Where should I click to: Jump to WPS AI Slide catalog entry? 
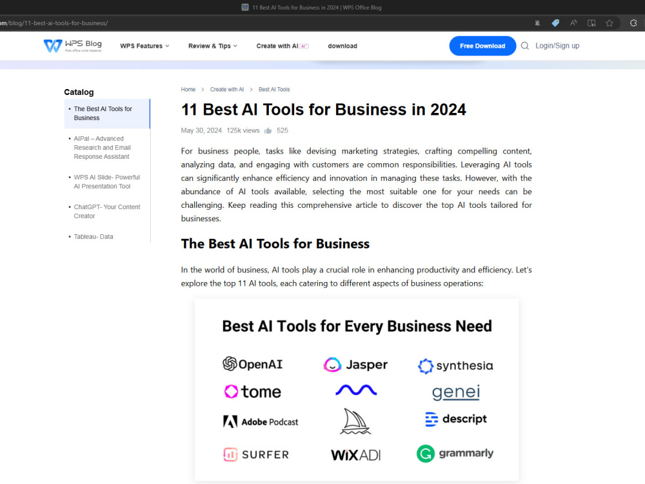click(106, 181)
